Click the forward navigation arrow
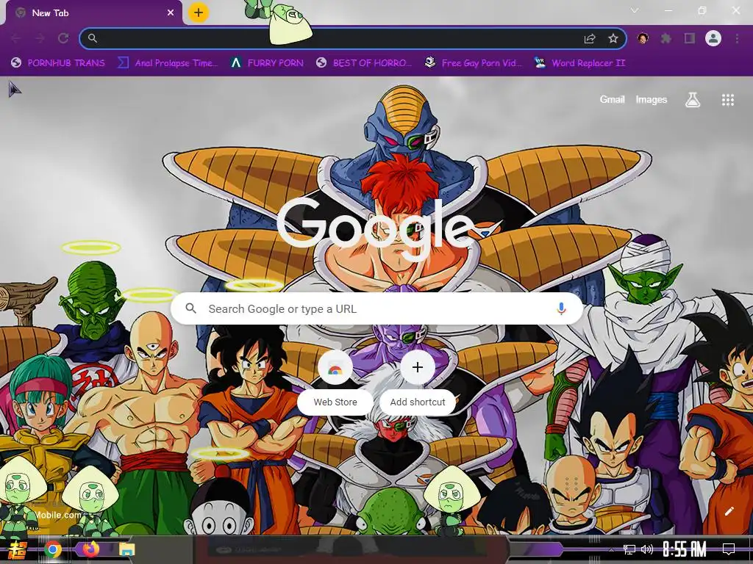 tap(40, 38)
